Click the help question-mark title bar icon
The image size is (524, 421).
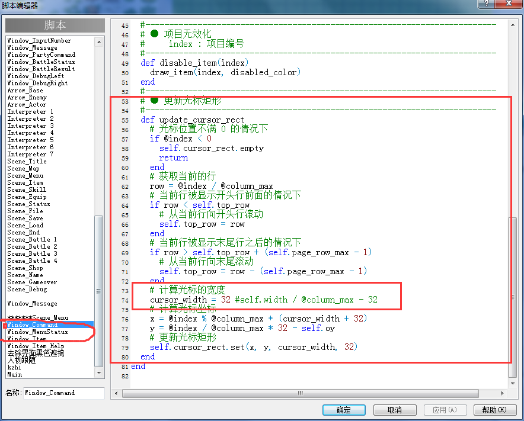pyautogui.click(x=487, y=4)
